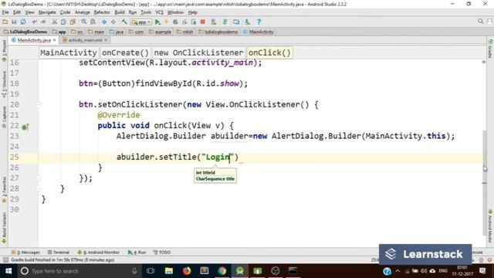The height and width of the screenshot is (278, 494).
Task: Click the MainActivity breadcrumb in navigation bar
Action: (x=259, y=32)
